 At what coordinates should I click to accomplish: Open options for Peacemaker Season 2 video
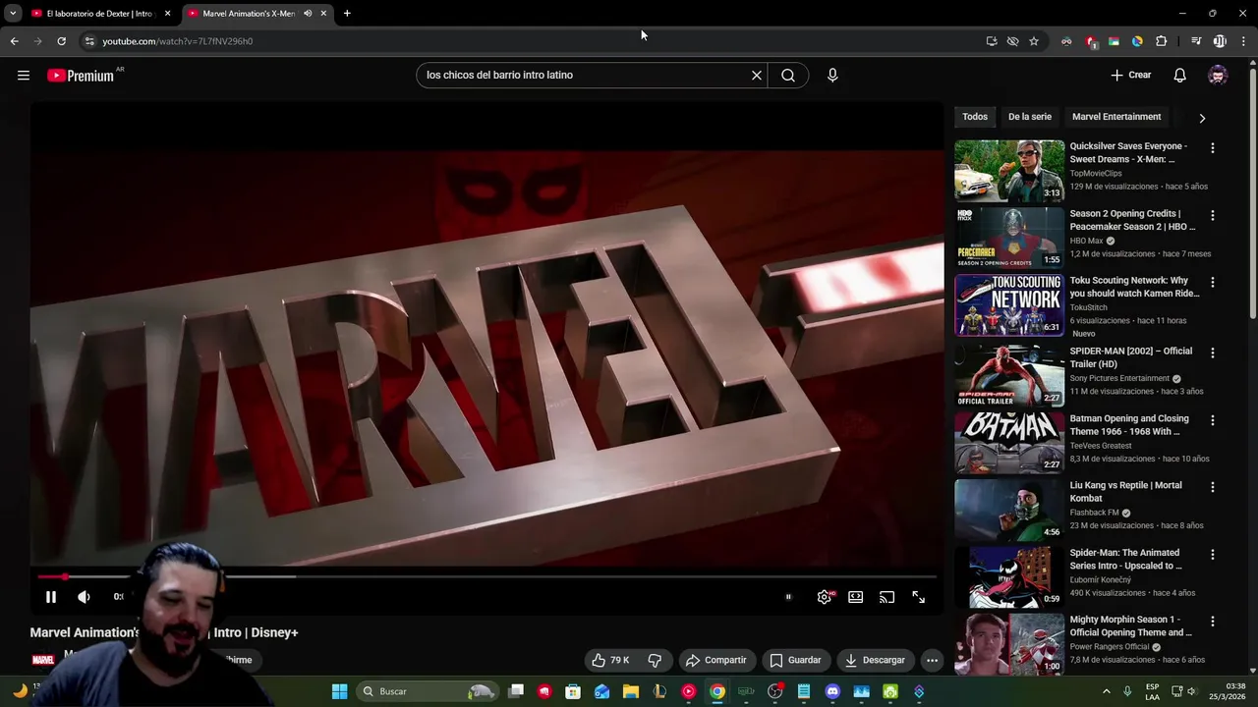tap(1212, 215)
